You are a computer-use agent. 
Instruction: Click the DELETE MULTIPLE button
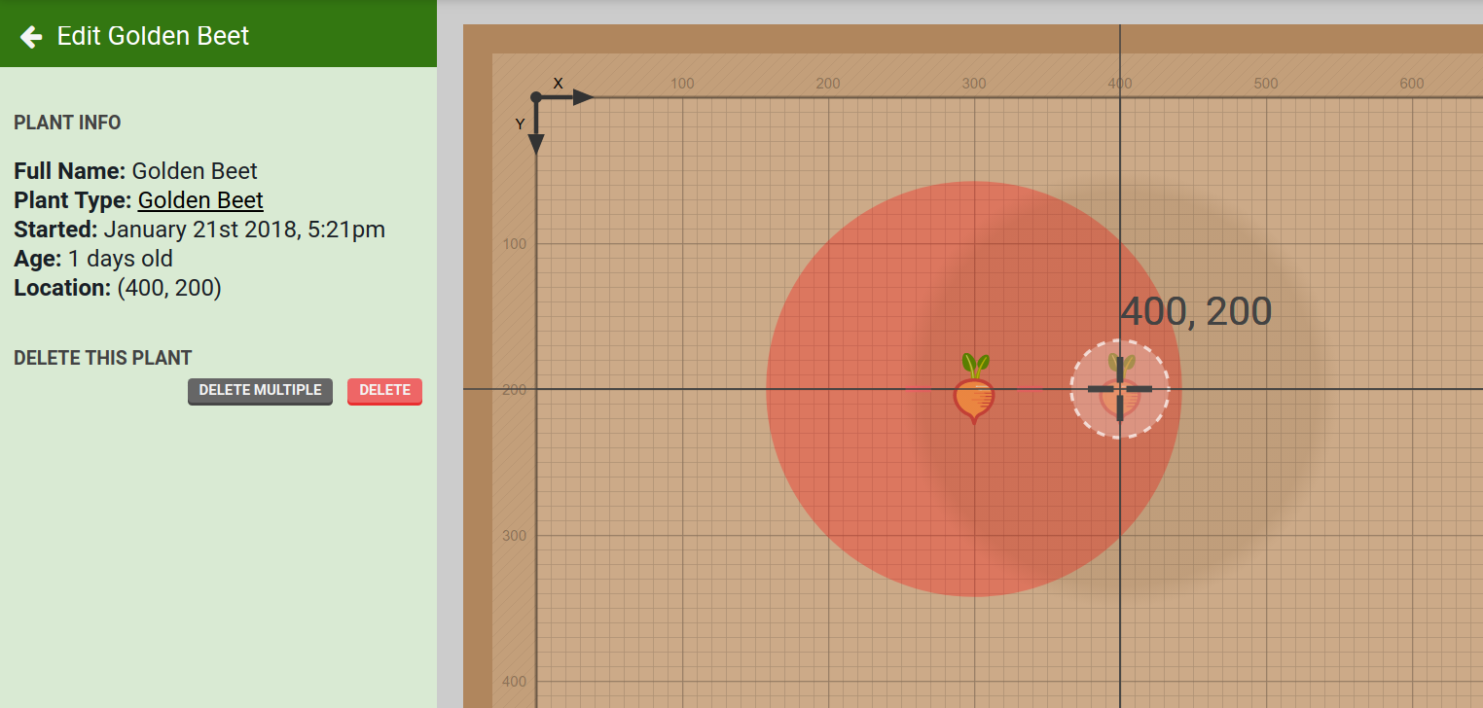point(260,391)
